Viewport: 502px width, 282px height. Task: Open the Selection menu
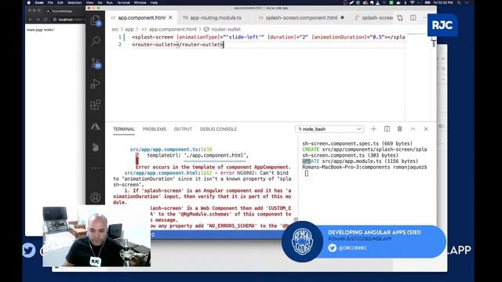[x=75, y=2]
